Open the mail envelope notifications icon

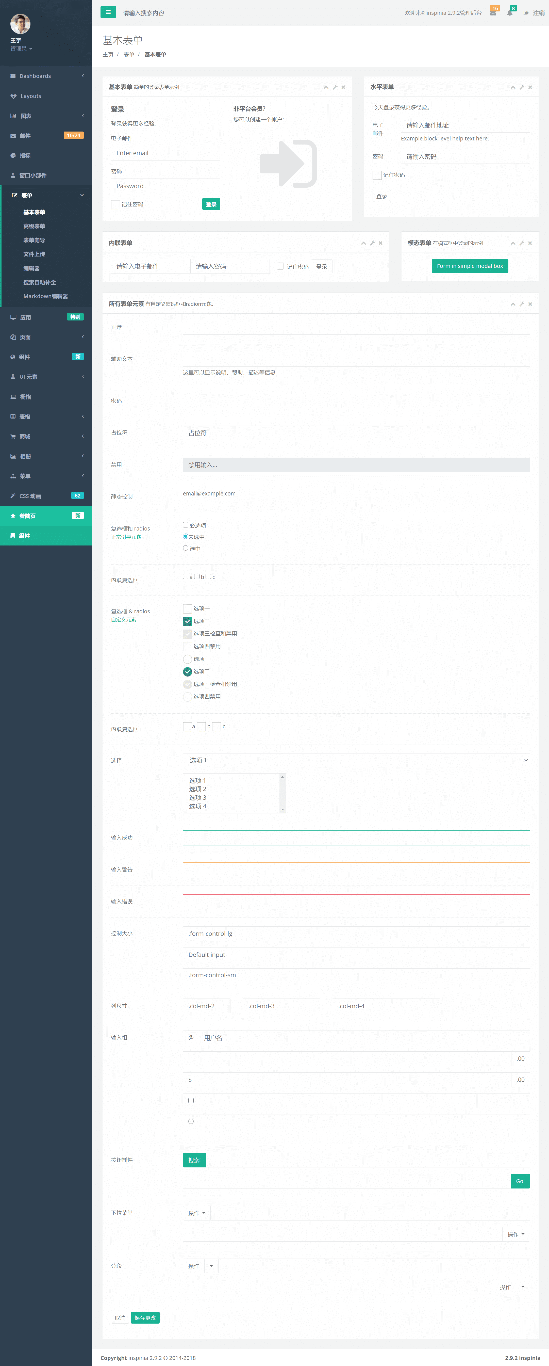pos(493,13)
